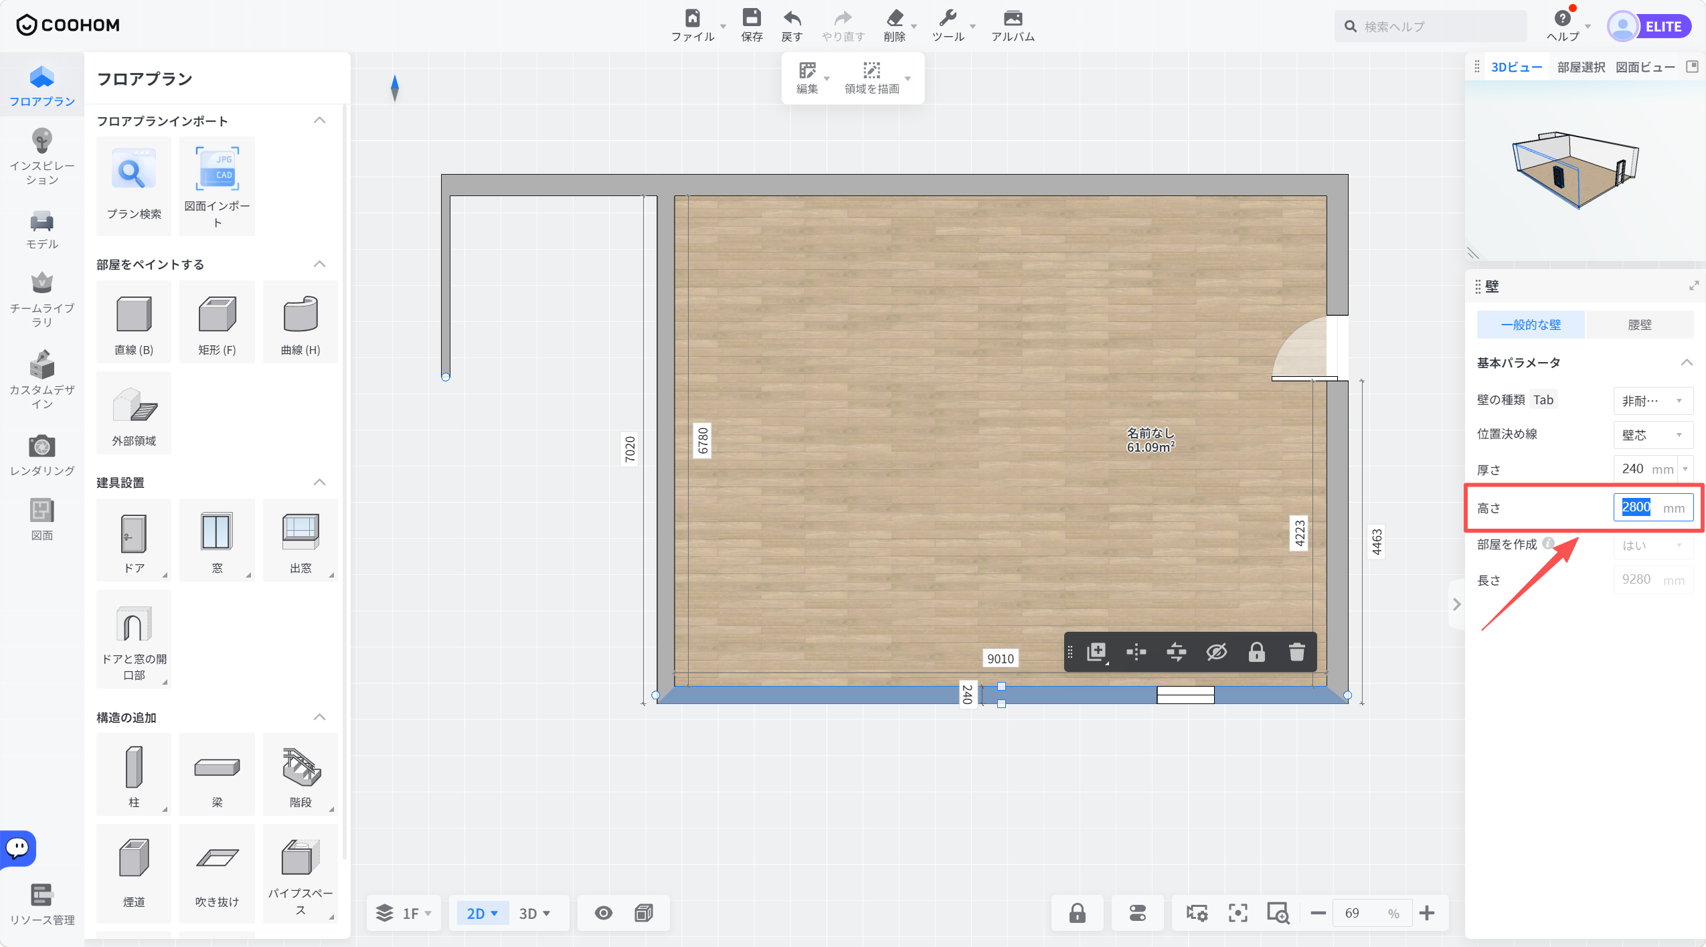1706x947 pixels.
Task: Collapse the 建具設置 section
Action: click(x=319, y=482)
